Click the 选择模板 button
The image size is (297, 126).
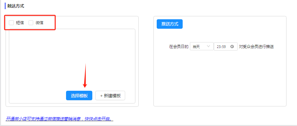(79, 96)
